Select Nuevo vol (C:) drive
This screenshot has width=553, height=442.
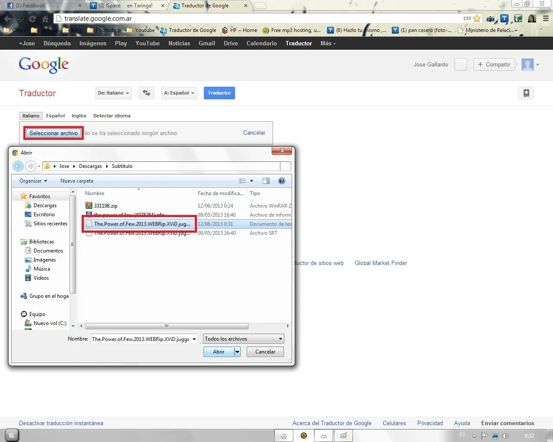click(50, 323)
